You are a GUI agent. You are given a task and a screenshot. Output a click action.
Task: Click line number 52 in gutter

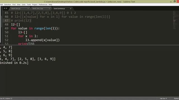6,40
